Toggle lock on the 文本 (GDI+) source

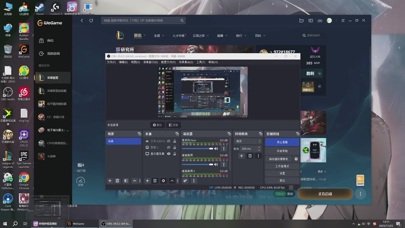tap(175, 141)
